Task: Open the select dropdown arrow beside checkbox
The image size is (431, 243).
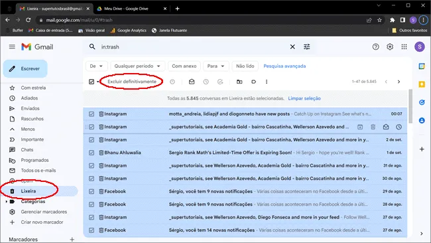Action: pos(98,82)
